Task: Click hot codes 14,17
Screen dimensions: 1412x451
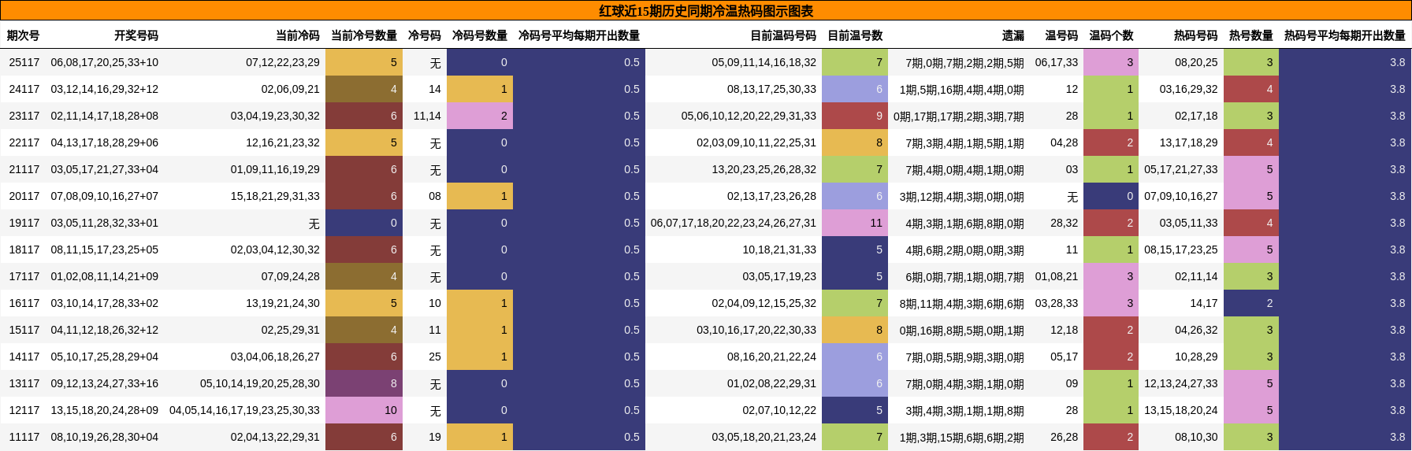Action: pyautogui.click(x=1204, y=303)
